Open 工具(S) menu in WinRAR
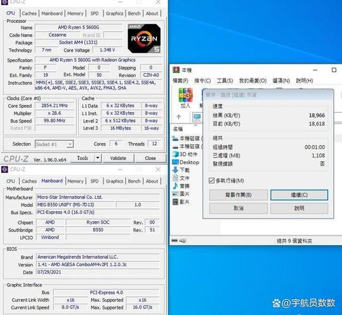The width and height of the screenshot is (342, 315). [225, 81]
